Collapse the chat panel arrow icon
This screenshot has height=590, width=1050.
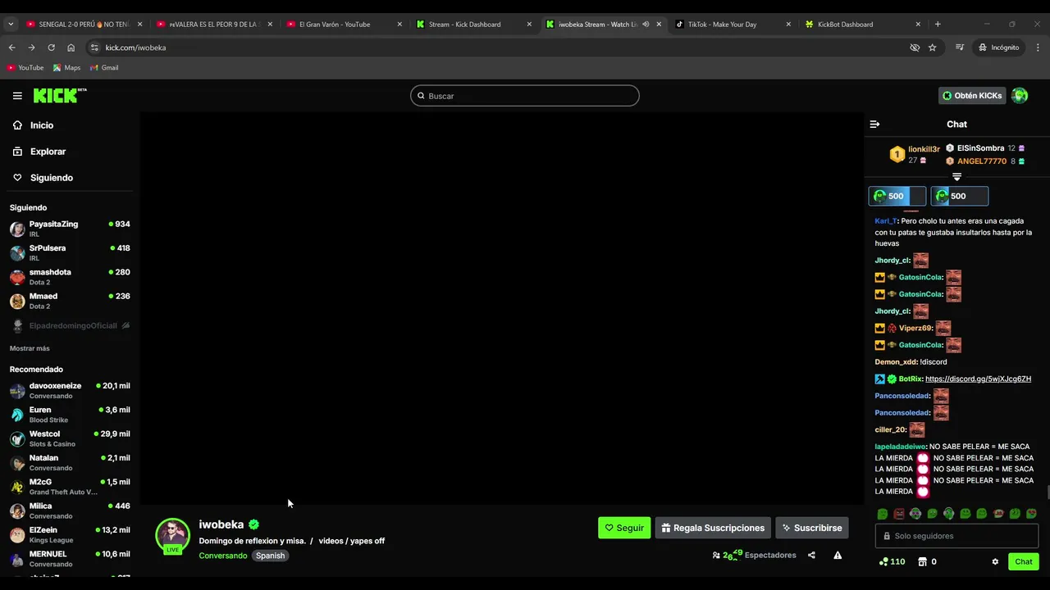click(874, 125)
